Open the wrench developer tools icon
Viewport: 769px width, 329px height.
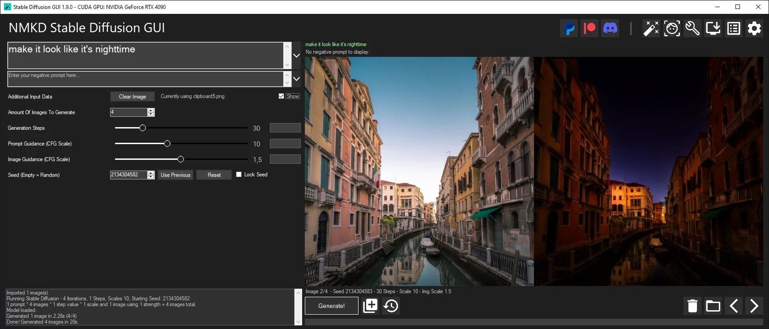692,29
